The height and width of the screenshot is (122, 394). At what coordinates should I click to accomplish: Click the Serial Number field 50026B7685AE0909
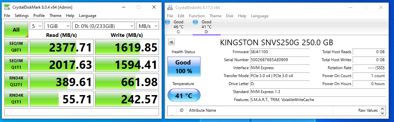tap(280, 60)
